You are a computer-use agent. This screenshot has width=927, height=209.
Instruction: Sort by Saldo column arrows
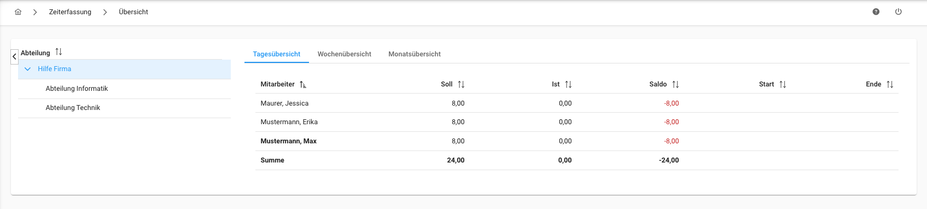click(675, 84)
